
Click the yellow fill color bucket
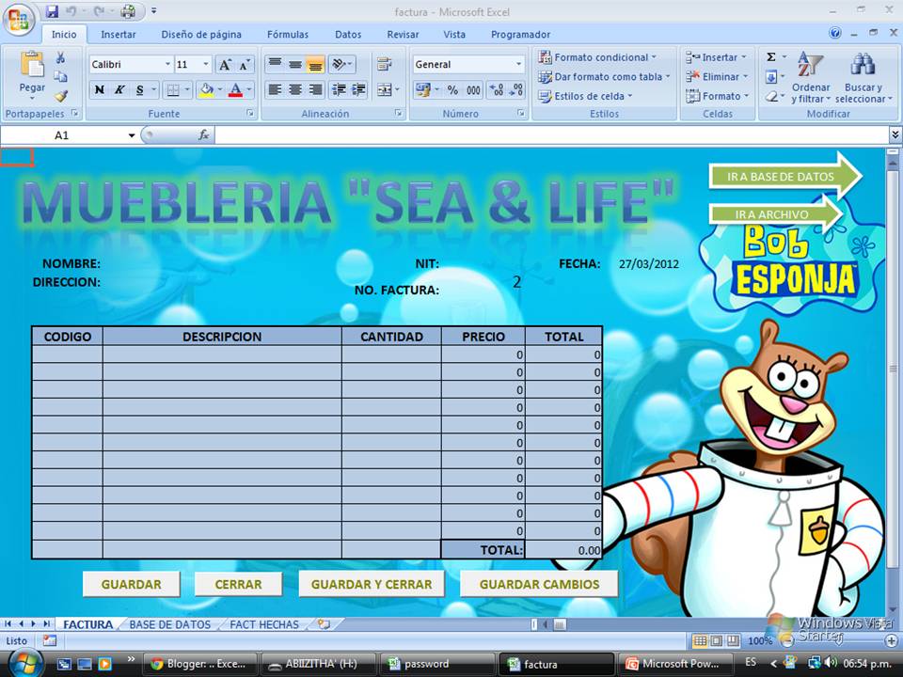(206, 90)
